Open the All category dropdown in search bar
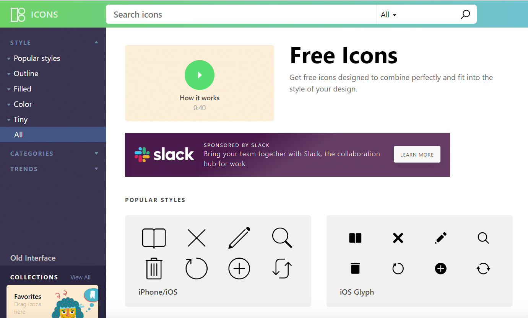 388,15
